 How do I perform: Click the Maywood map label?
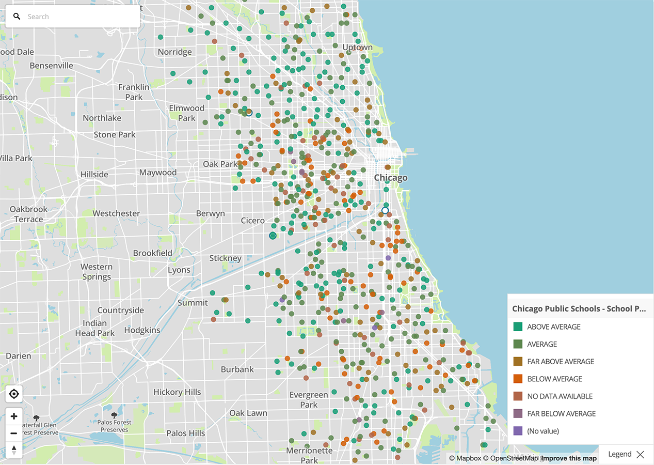[x=158, y=173]
